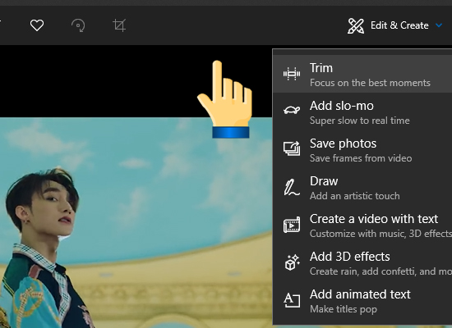
Task: Click 'Make titles pop' description
Action: coord(344,309)
